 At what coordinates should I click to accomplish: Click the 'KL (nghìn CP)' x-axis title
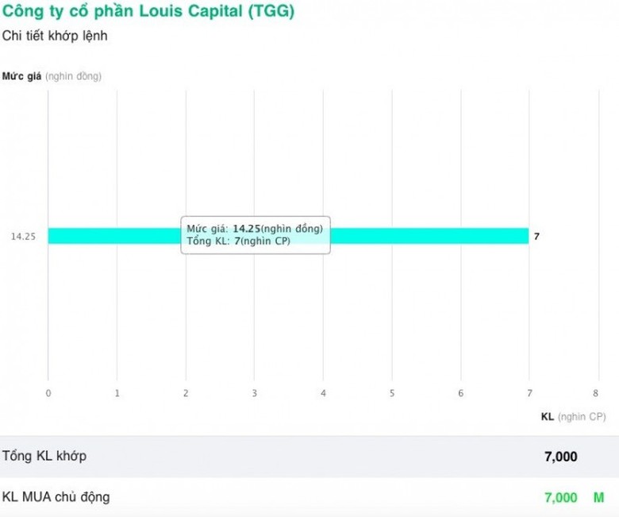tap(573, 416)
